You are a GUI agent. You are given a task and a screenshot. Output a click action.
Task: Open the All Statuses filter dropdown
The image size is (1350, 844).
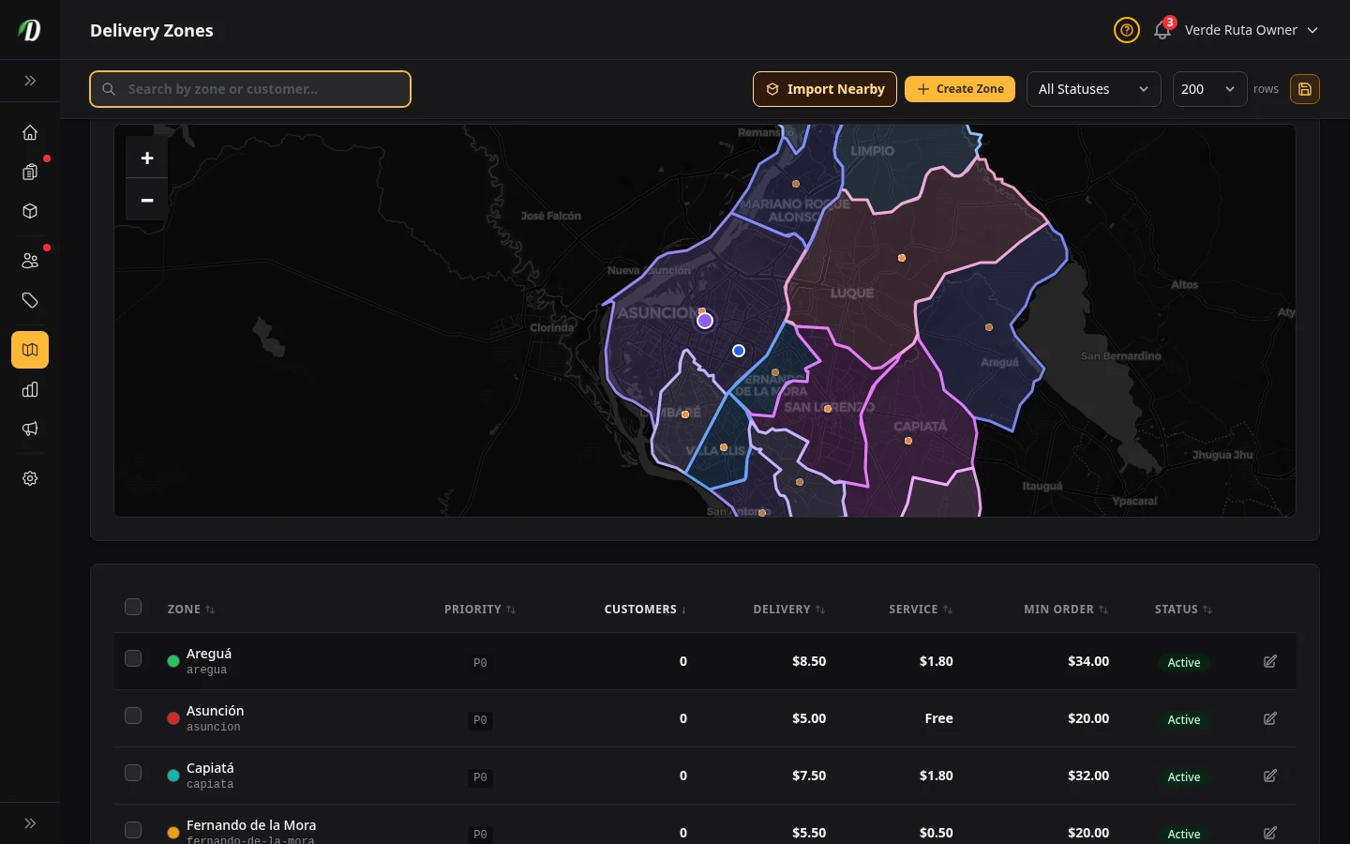(1093, 89)
